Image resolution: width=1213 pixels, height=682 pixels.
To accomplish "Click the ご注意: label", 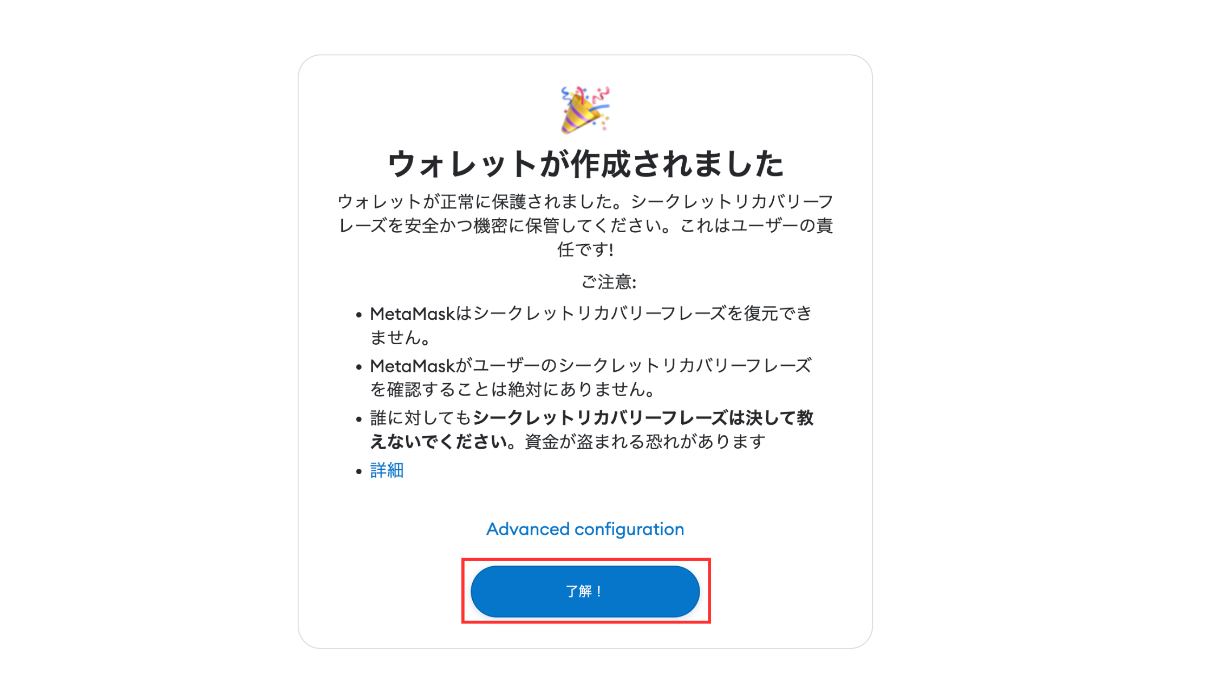I will (x=609, y=281).
